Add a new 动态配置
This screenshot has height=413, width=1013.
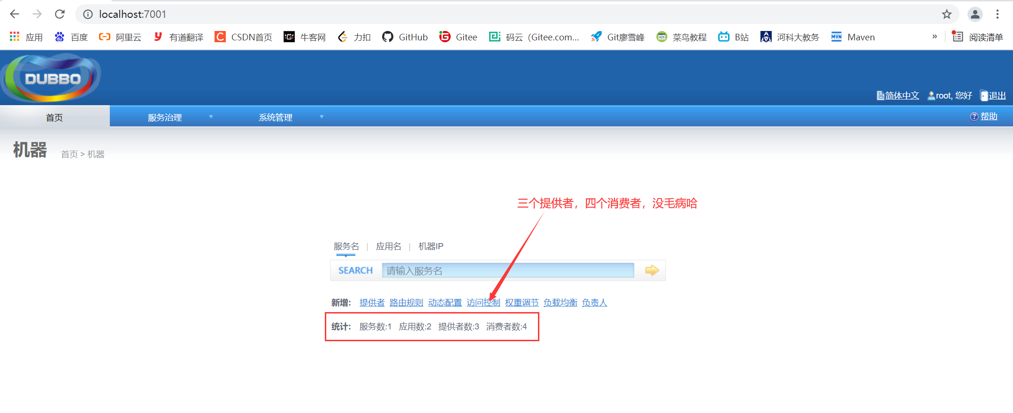coord(445,302)
